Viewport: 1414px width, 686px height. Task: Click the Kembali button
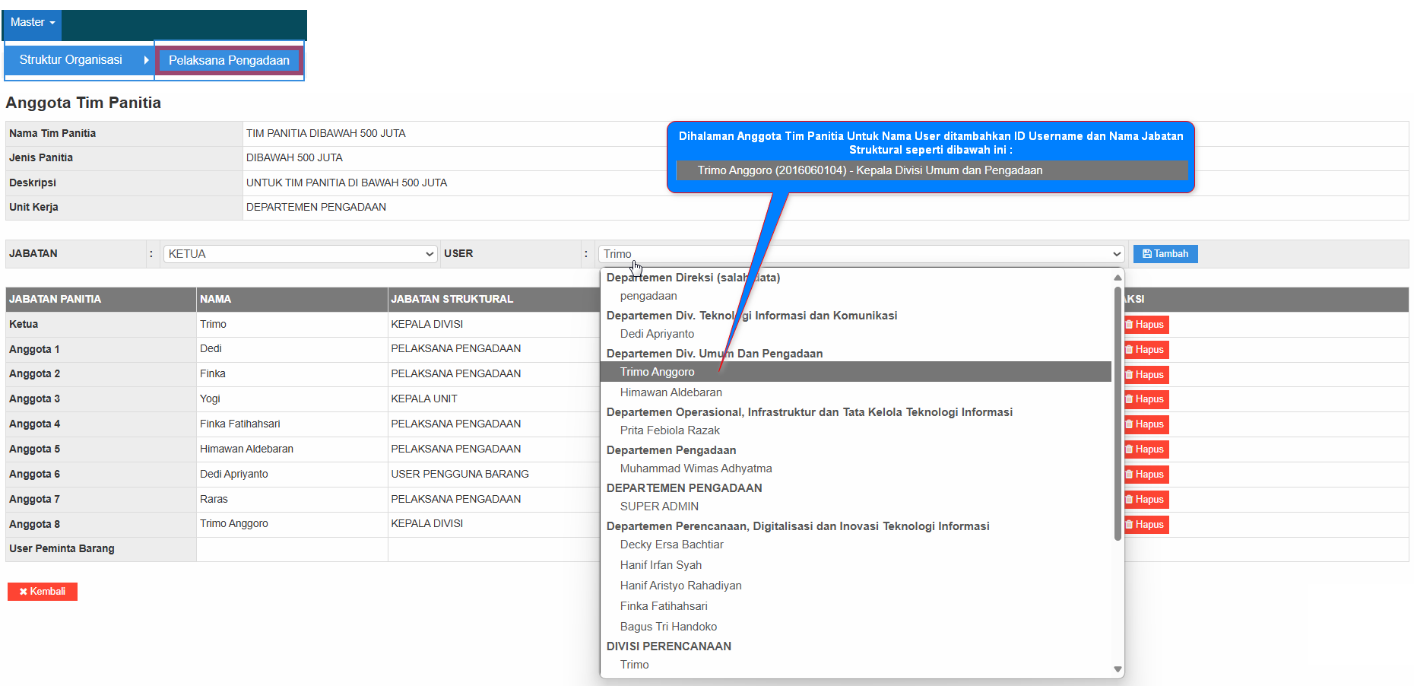43,592
